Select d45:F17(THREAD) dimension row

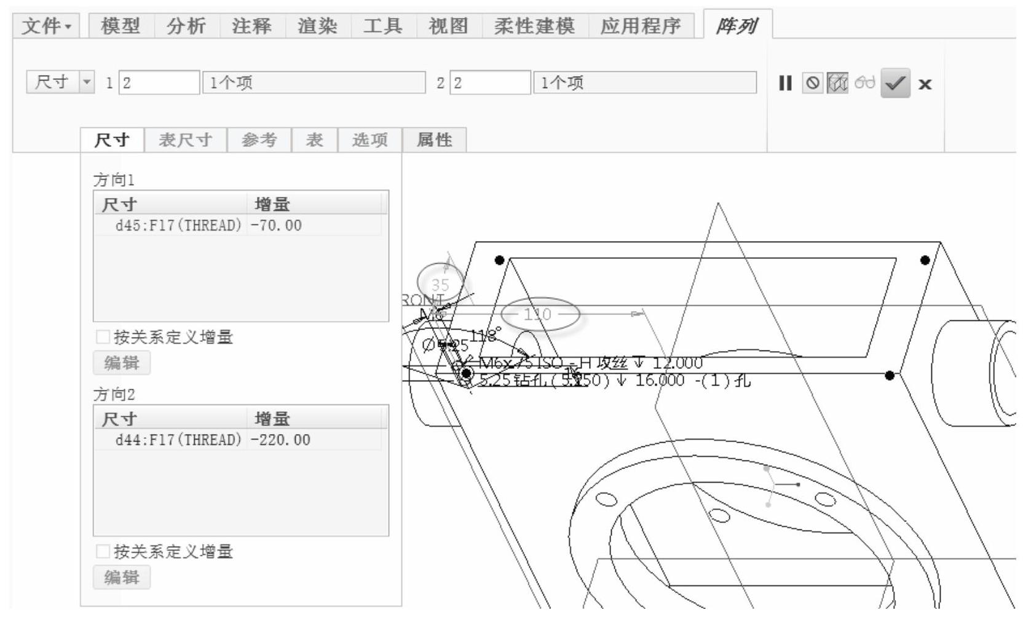[x=179, y=226]
